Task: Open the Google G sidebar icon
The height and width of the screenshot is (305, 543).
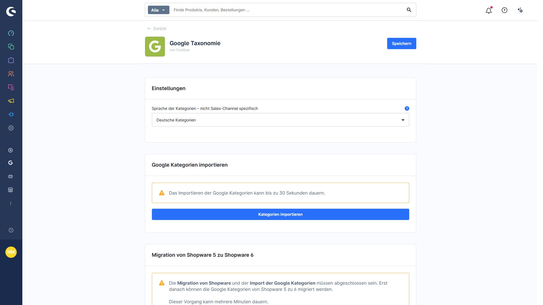Action: tap(10, 163)
